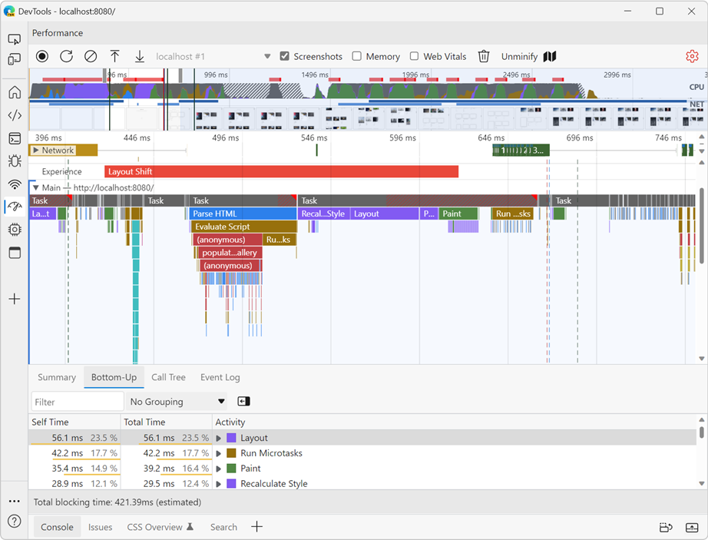
Task: Expand the Network track
Action: point(35,151)
